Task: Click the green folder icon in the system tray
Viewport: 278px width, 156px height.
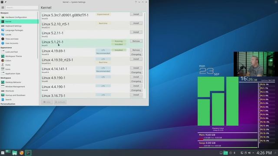Action: pos(225,153)
